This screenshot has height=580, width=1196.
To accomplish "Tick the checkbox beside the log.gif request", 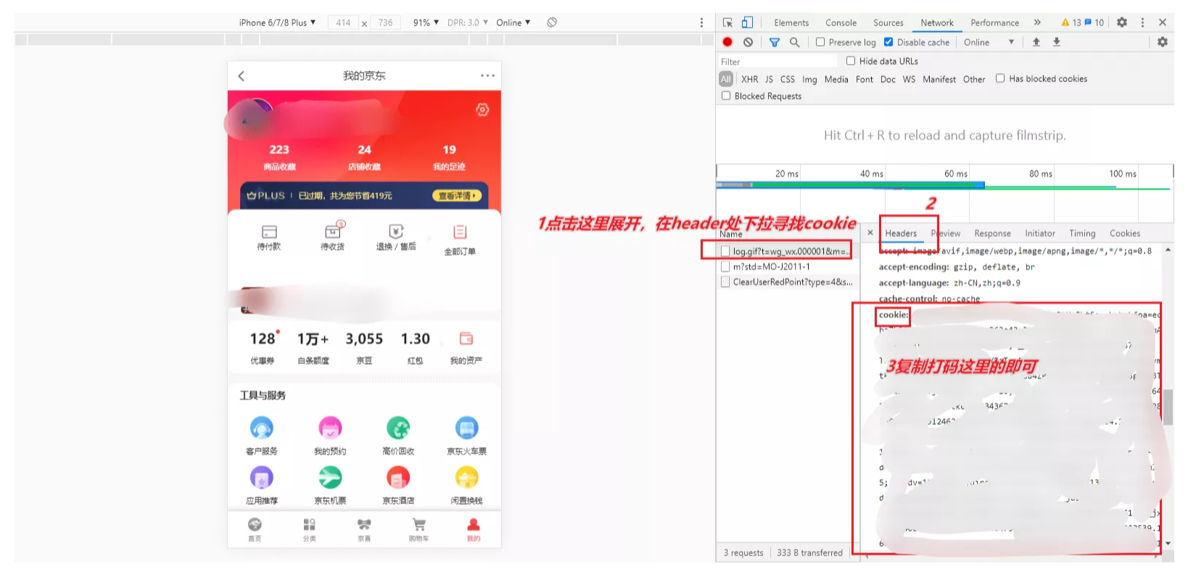I will coord(725,251).
